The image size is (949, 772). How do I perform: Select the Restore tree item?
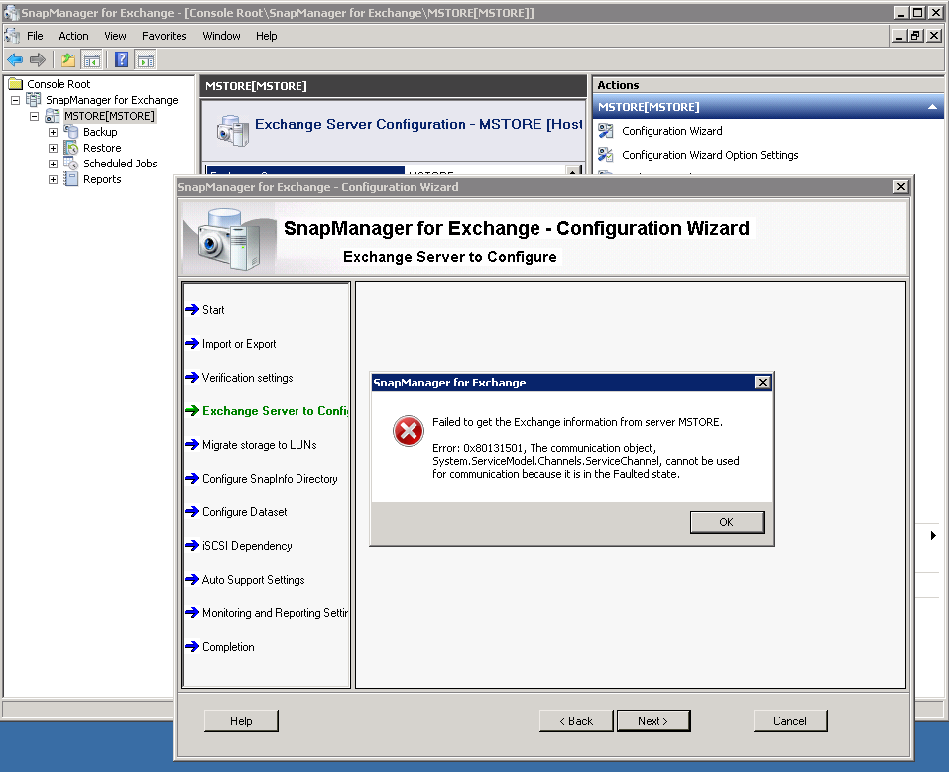[x=102, y=147]
